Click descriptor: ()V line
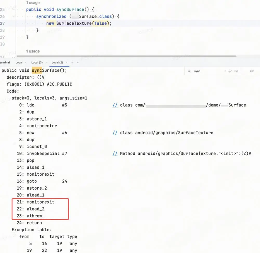The image size is (260, 253). 26,77
